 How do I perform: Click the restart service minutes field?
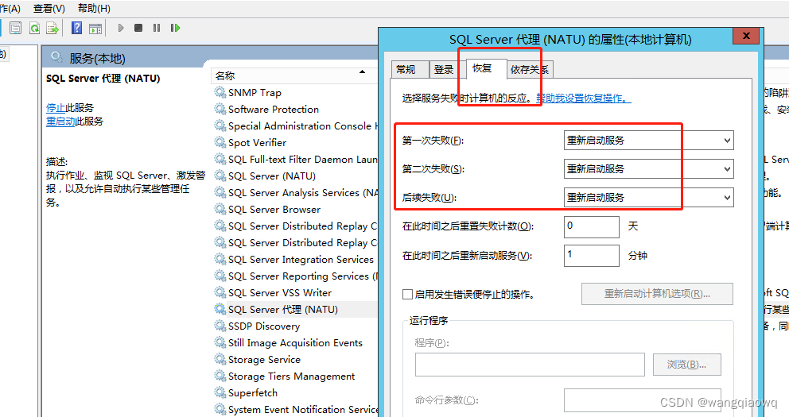point(591,255)
